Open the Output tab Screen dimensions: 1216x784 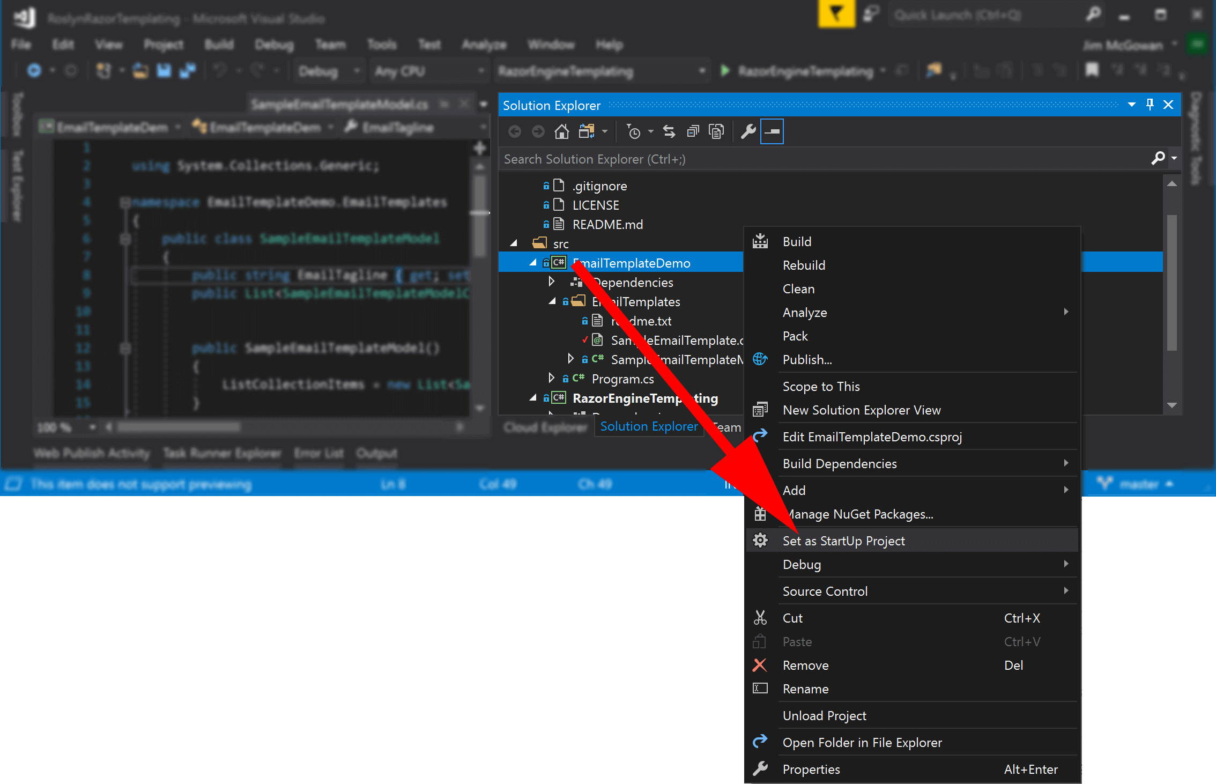click(377, 454)
